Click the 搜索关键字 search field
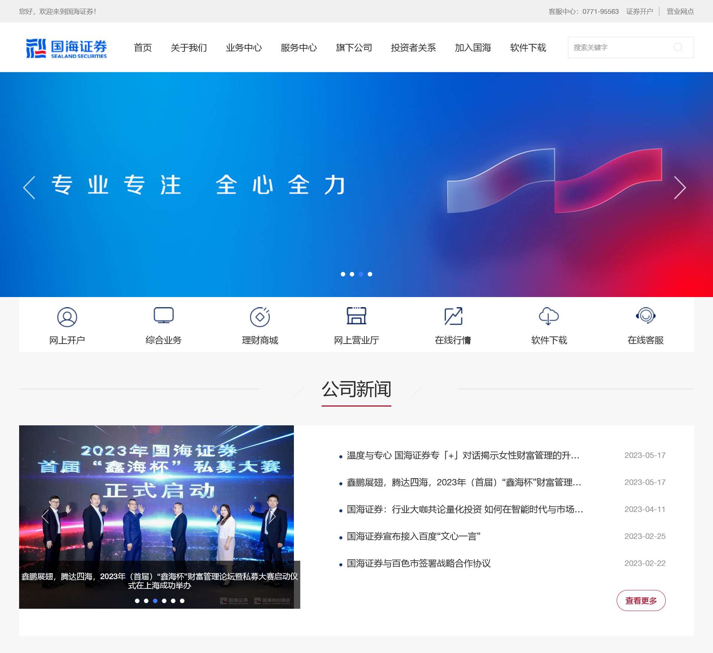The image size is (713, 653). pyautogui.click(x=631, y=47)
